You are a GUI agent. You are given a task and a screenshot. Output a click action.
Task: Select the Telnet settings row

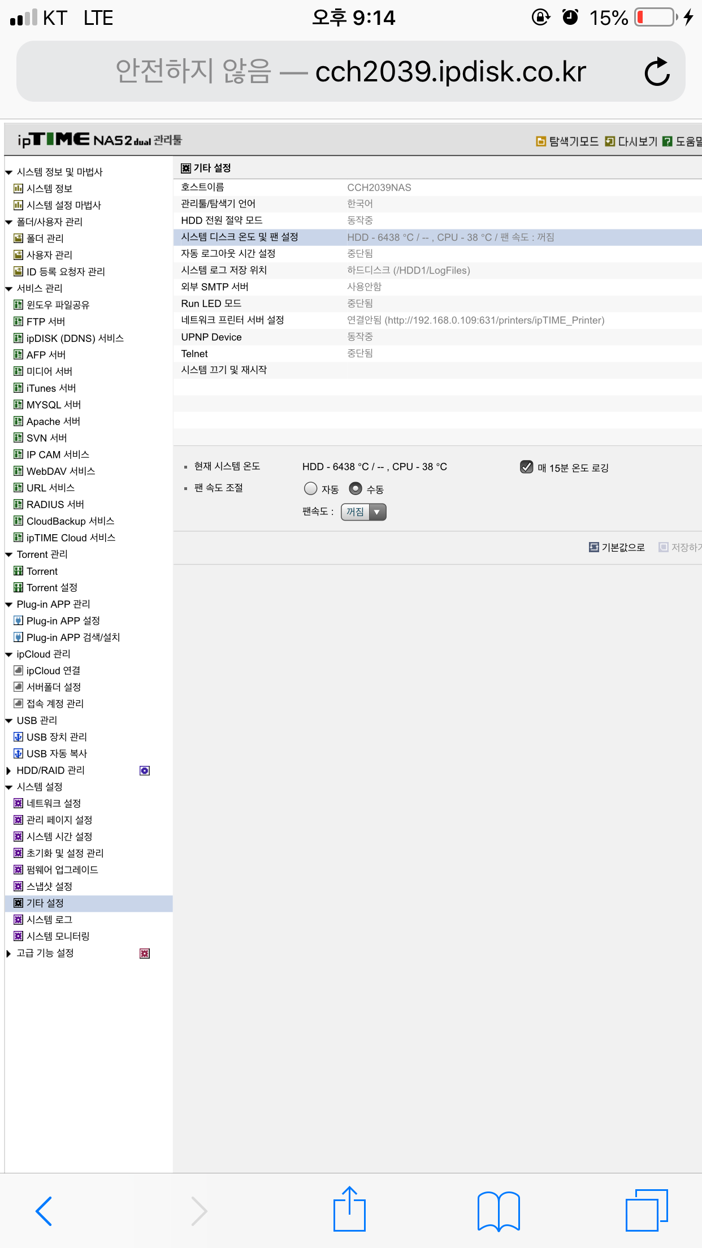pos(437,354)
